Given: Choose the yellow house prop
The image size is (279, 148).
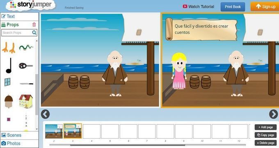Looking at the screenshot, I should click(x=26, y=101).
